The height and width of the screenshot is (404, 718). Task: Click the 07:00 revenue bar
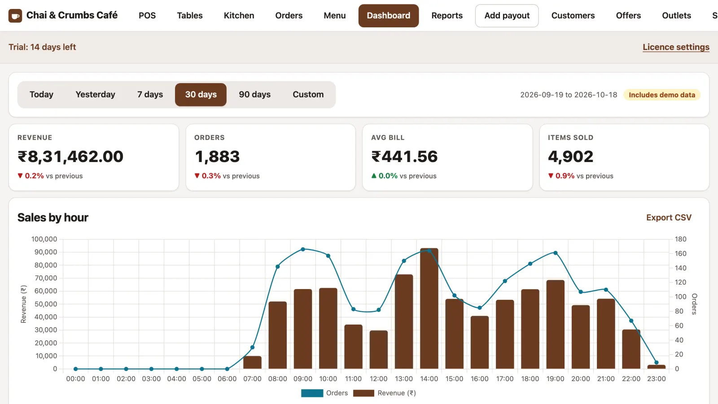(252, 363)
